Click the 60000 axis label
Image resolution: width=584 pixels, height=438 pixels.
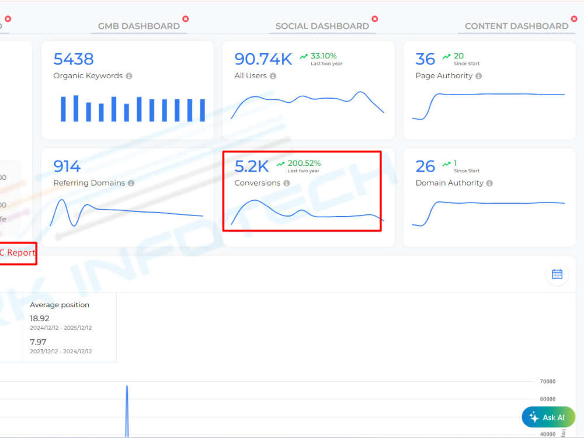(548, 399)
